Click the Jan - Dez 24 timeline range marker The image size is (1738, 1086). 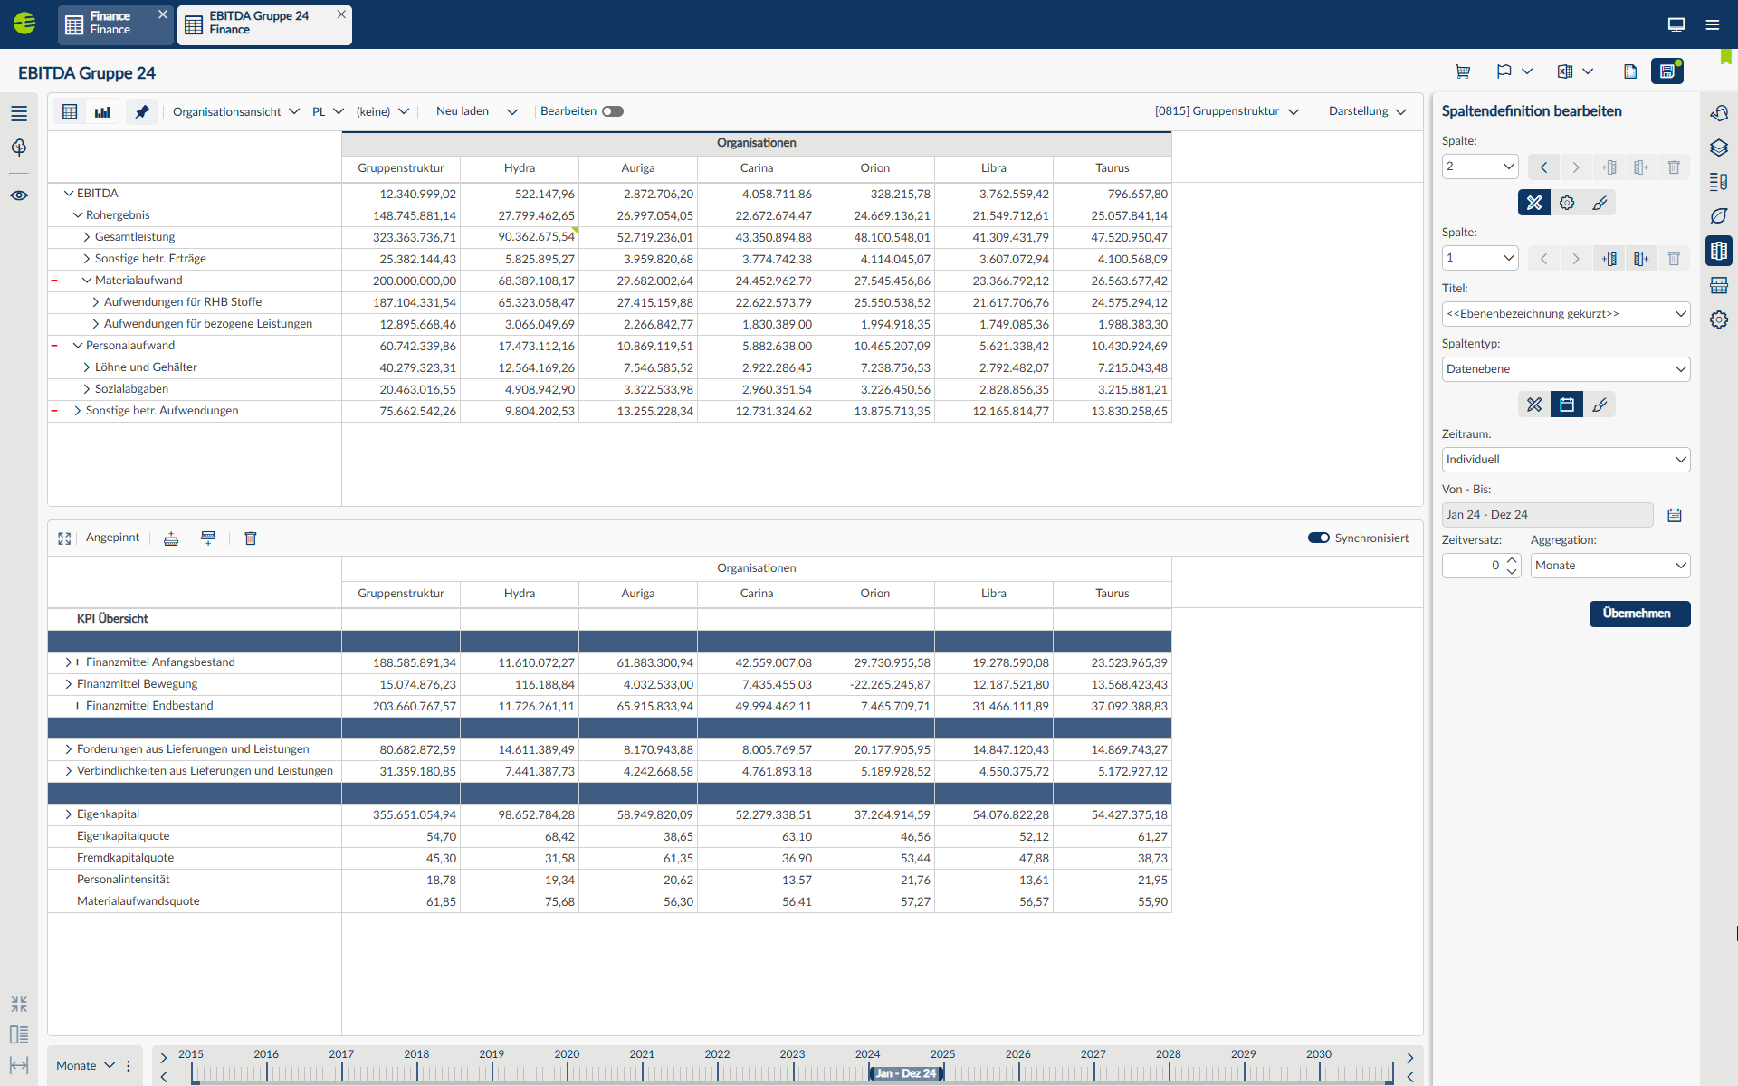tap(906, 1073)
